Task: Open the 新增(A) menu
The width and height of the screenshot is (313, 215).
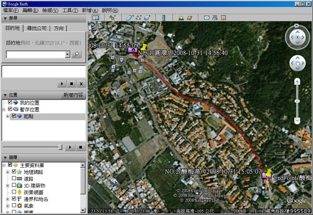Action: point(90,10)
